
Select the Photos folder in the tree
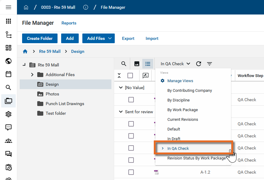(x=52, y=94)
